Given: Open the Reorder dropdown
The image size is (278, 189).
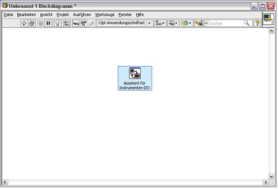Looking at the screenshot, I should pos(187,23).
